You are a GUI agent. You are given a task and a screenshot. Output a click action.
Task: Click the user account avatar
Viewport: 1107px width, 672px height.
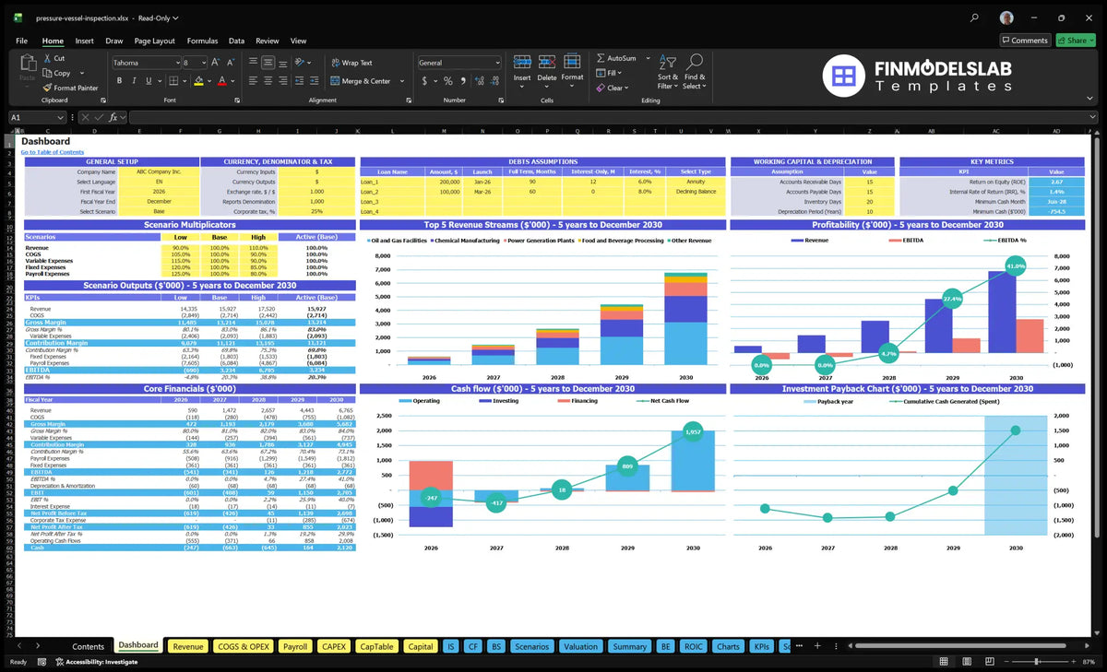click(x=1006, y=18)
